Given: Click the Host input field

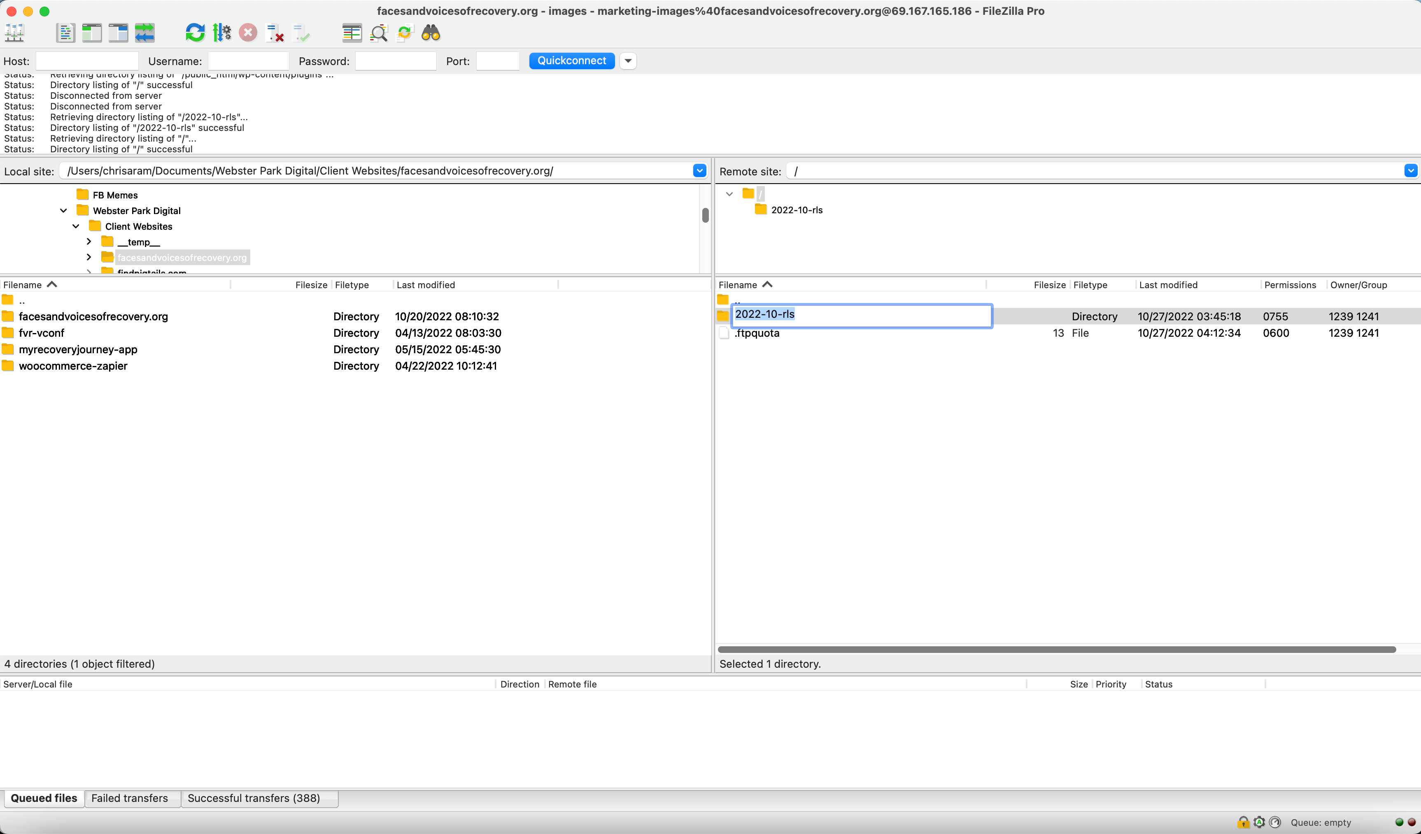Looking at the screenshot, I should pos(87,61).
